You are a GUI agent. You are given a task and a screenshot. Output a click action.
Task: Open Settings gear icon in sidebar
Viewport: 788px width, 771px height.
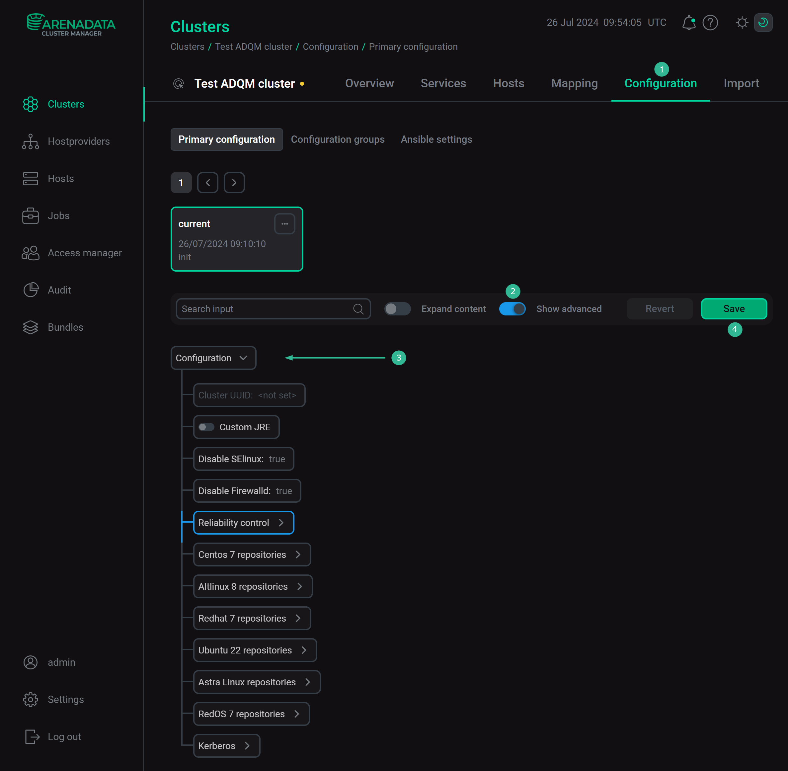click(x=30, y=699)
